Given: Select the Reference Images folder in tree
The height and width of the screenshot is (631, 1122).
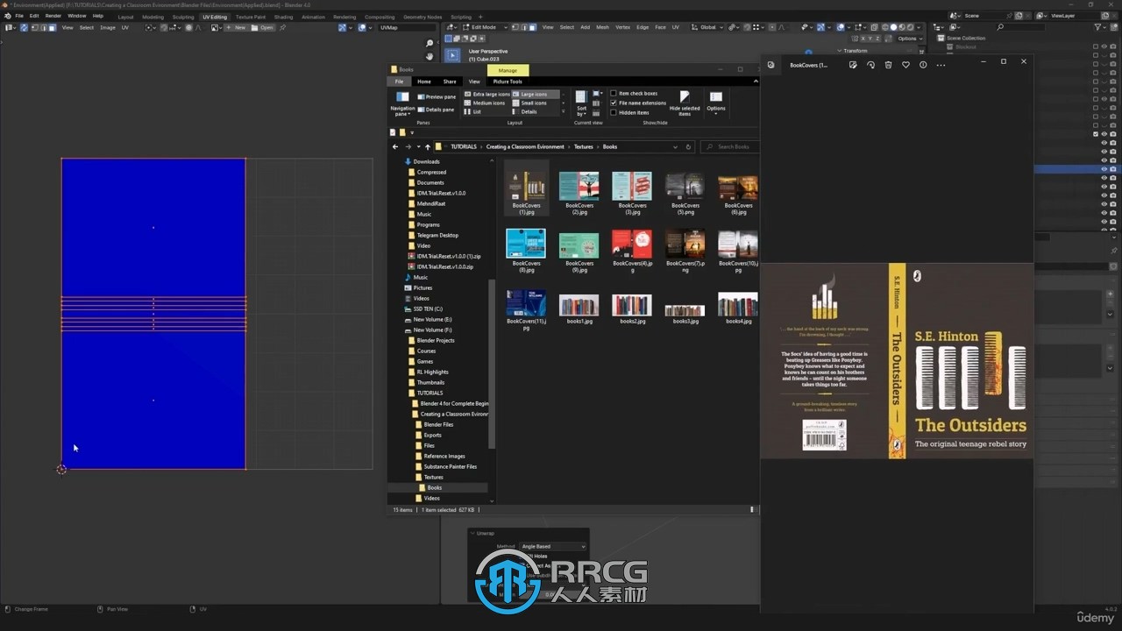Looking at the screenshot, I should pyautogui.click(x=444, y=456).
